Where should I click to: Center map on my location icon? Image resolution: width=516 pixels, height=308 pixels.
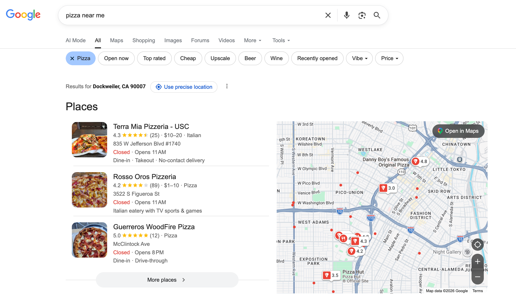point(477,245)
